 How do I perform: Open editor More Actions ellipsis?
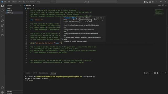tap(166, 5)
